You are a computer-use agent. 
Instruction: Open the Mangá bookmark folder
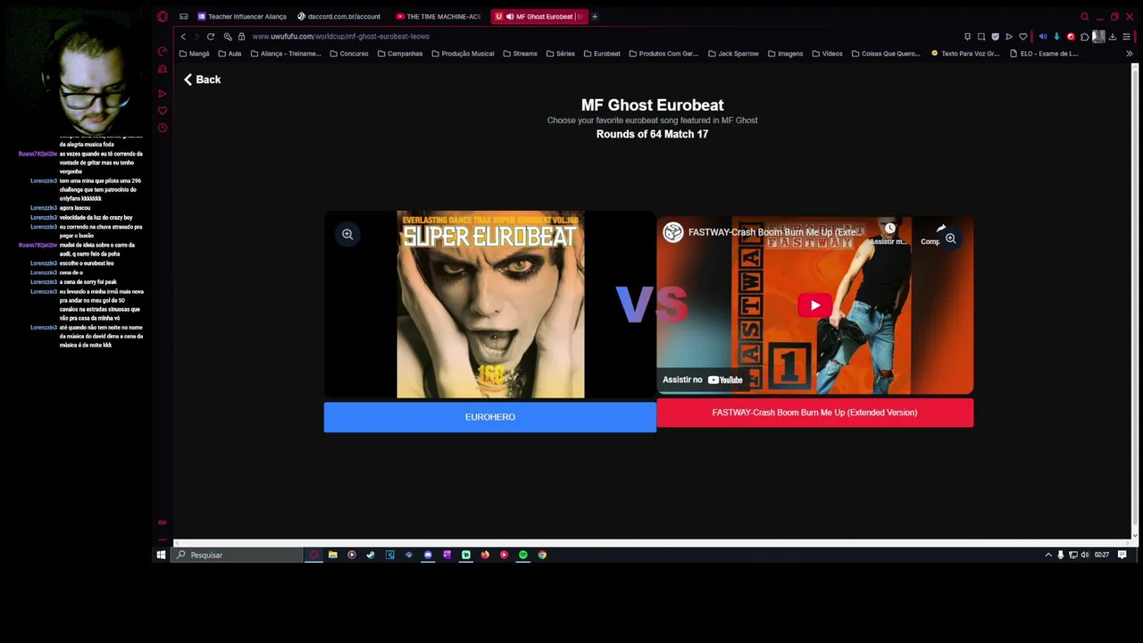[x=194, y=54]
